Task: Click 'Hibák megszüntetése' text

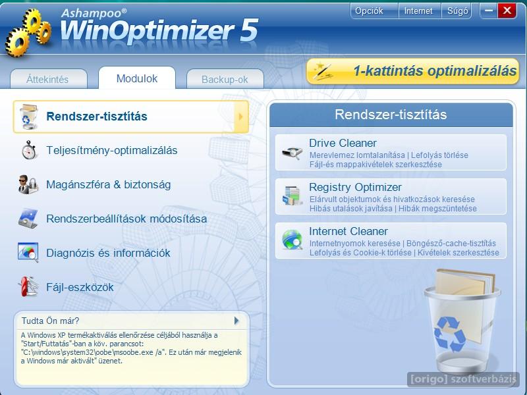Action: pos(437,209)
